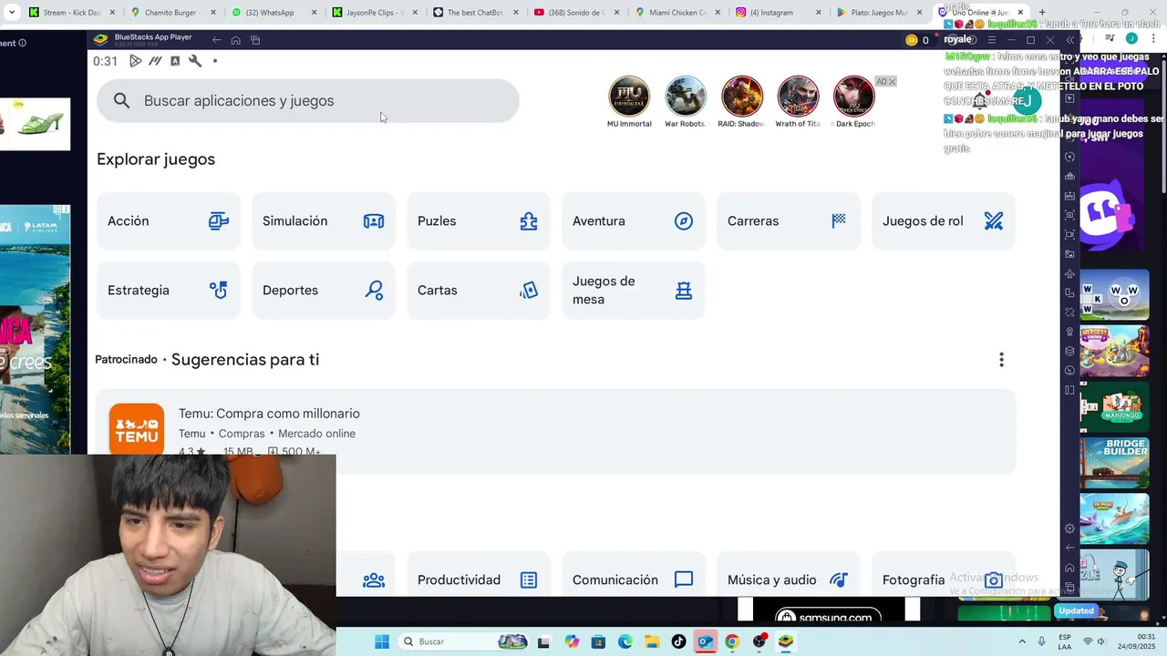The height and width of the screenshot is (656, 1167).
Task: Open the Acción games category
Action: tap(169, 221)
